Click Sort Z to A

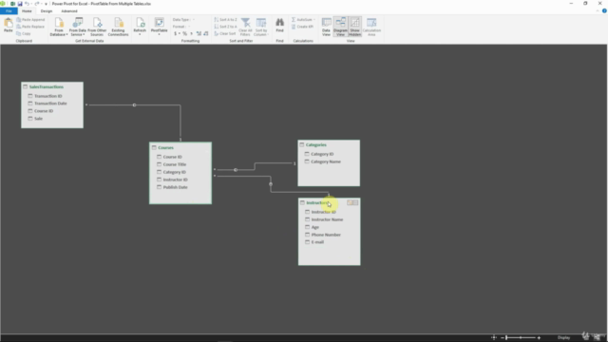tap(225, 27)
